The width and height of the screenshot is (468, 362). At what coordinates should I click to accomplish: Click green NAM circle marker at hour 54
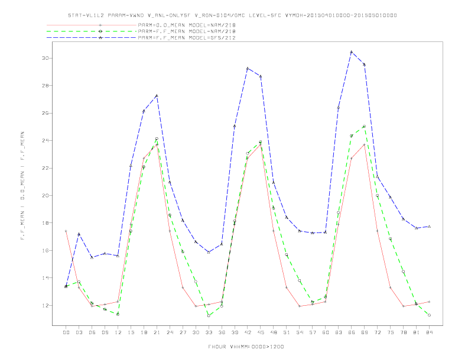(x=300, y=281)
